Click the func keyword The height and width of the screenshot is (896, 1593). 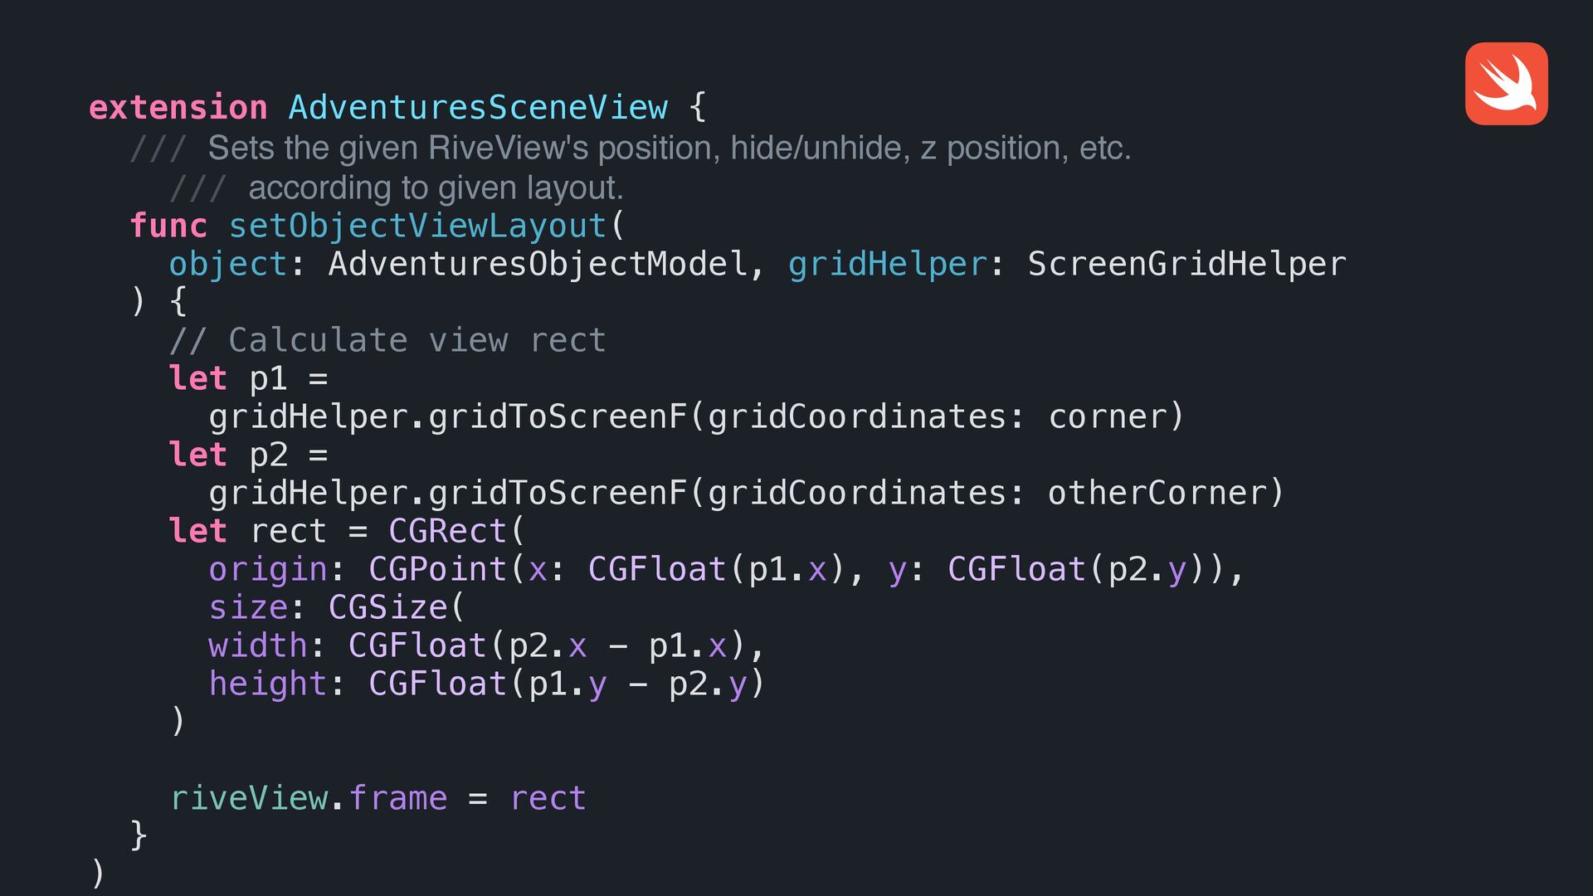(168, 226)
